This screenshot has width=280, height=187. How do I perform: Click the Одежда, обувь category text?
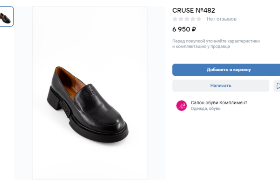[205, 109]
